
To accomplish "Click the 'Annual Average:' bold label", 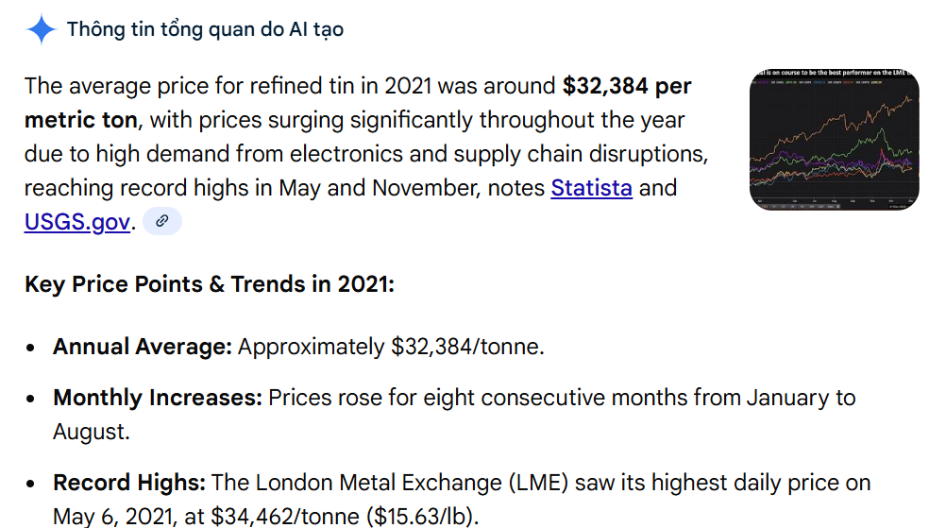I will 143,347.
